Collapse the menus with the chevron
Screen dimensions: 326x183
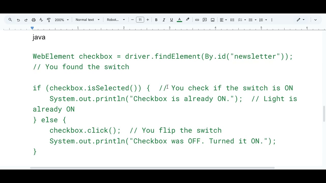tap(315, 20)
